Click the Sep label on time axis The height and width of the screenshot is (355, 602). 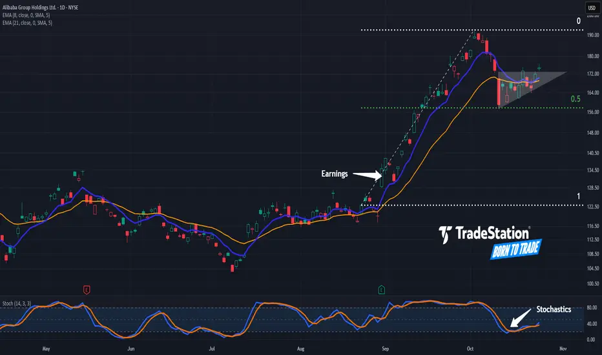point(385,349)
